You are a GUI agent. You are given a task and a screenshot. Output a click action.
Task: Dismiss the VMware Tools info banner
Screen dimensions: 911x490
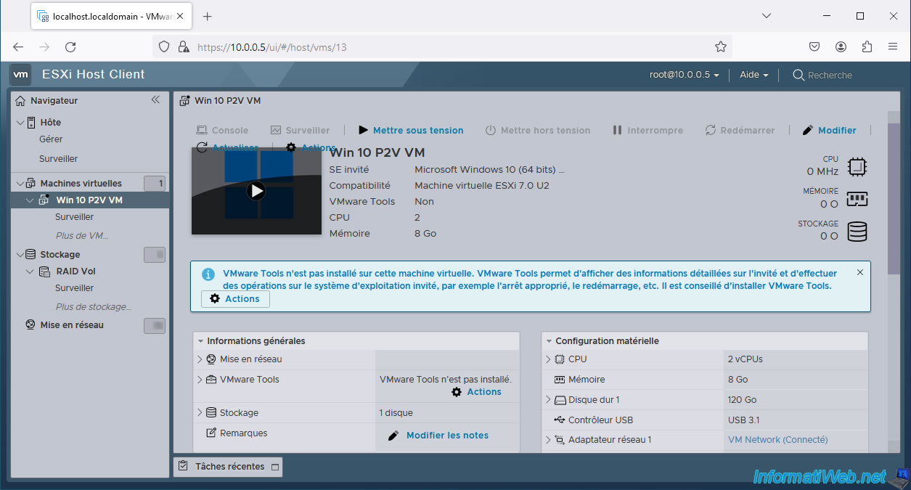pos(860,272)
